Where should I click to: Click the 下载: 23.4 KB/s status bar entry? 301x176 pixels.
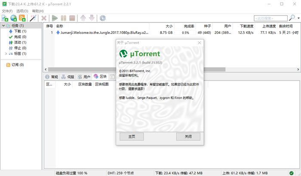click(179, 173)
